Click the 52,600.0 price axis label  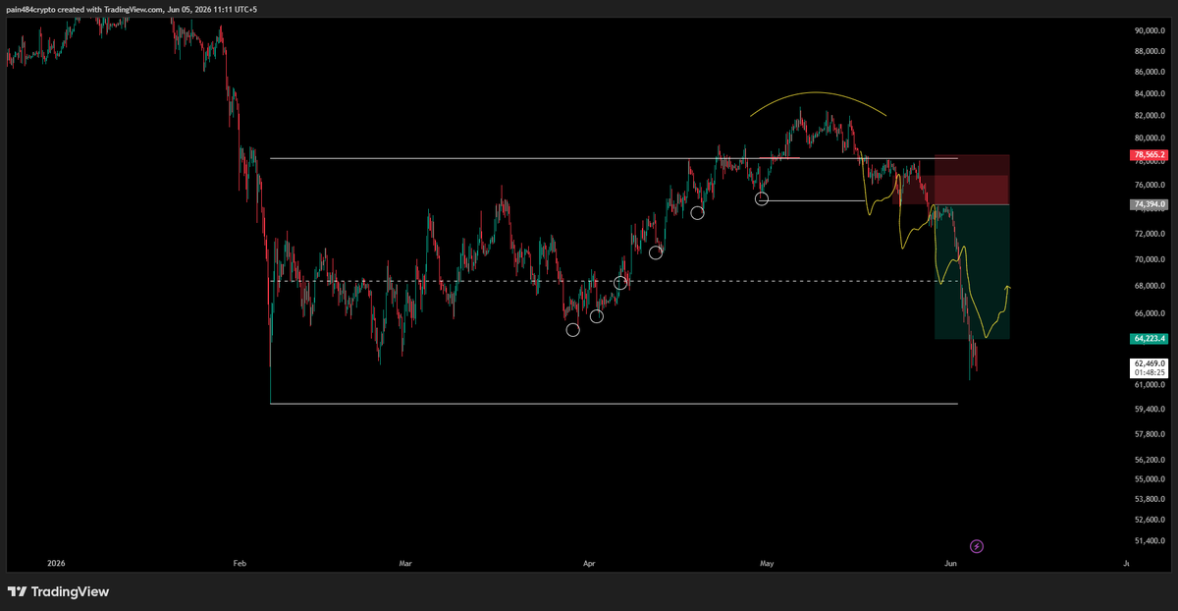(x=1151, y=520)
